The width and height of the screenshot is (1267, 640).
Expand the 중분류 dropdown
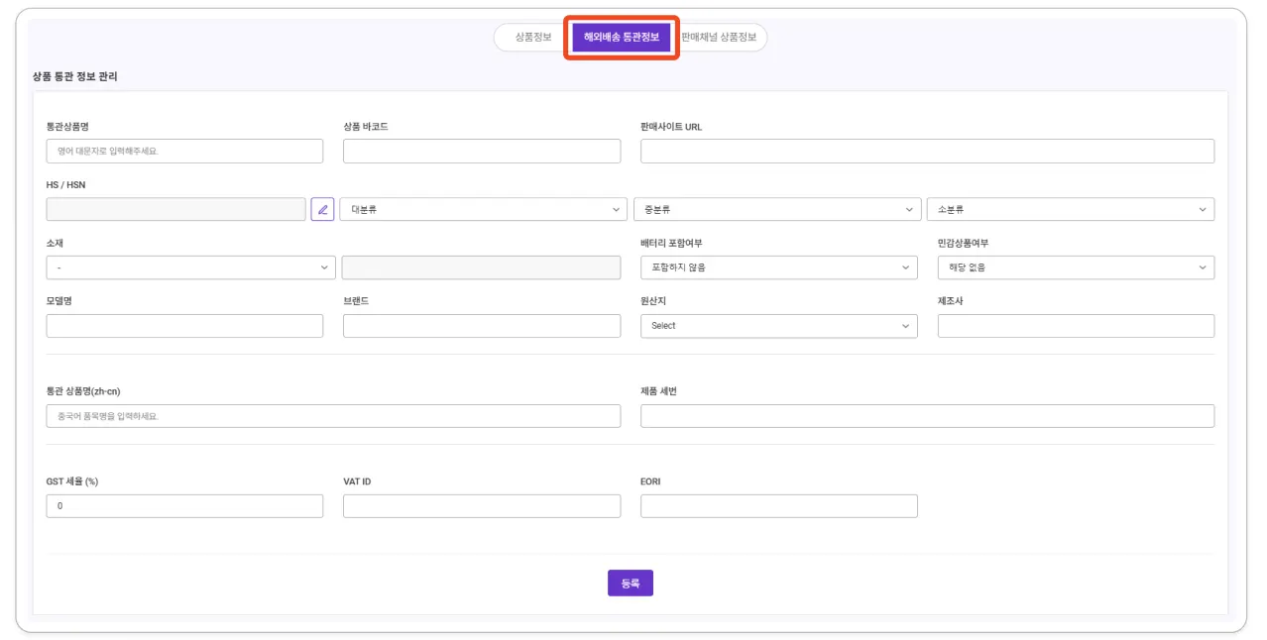(776, 209)
